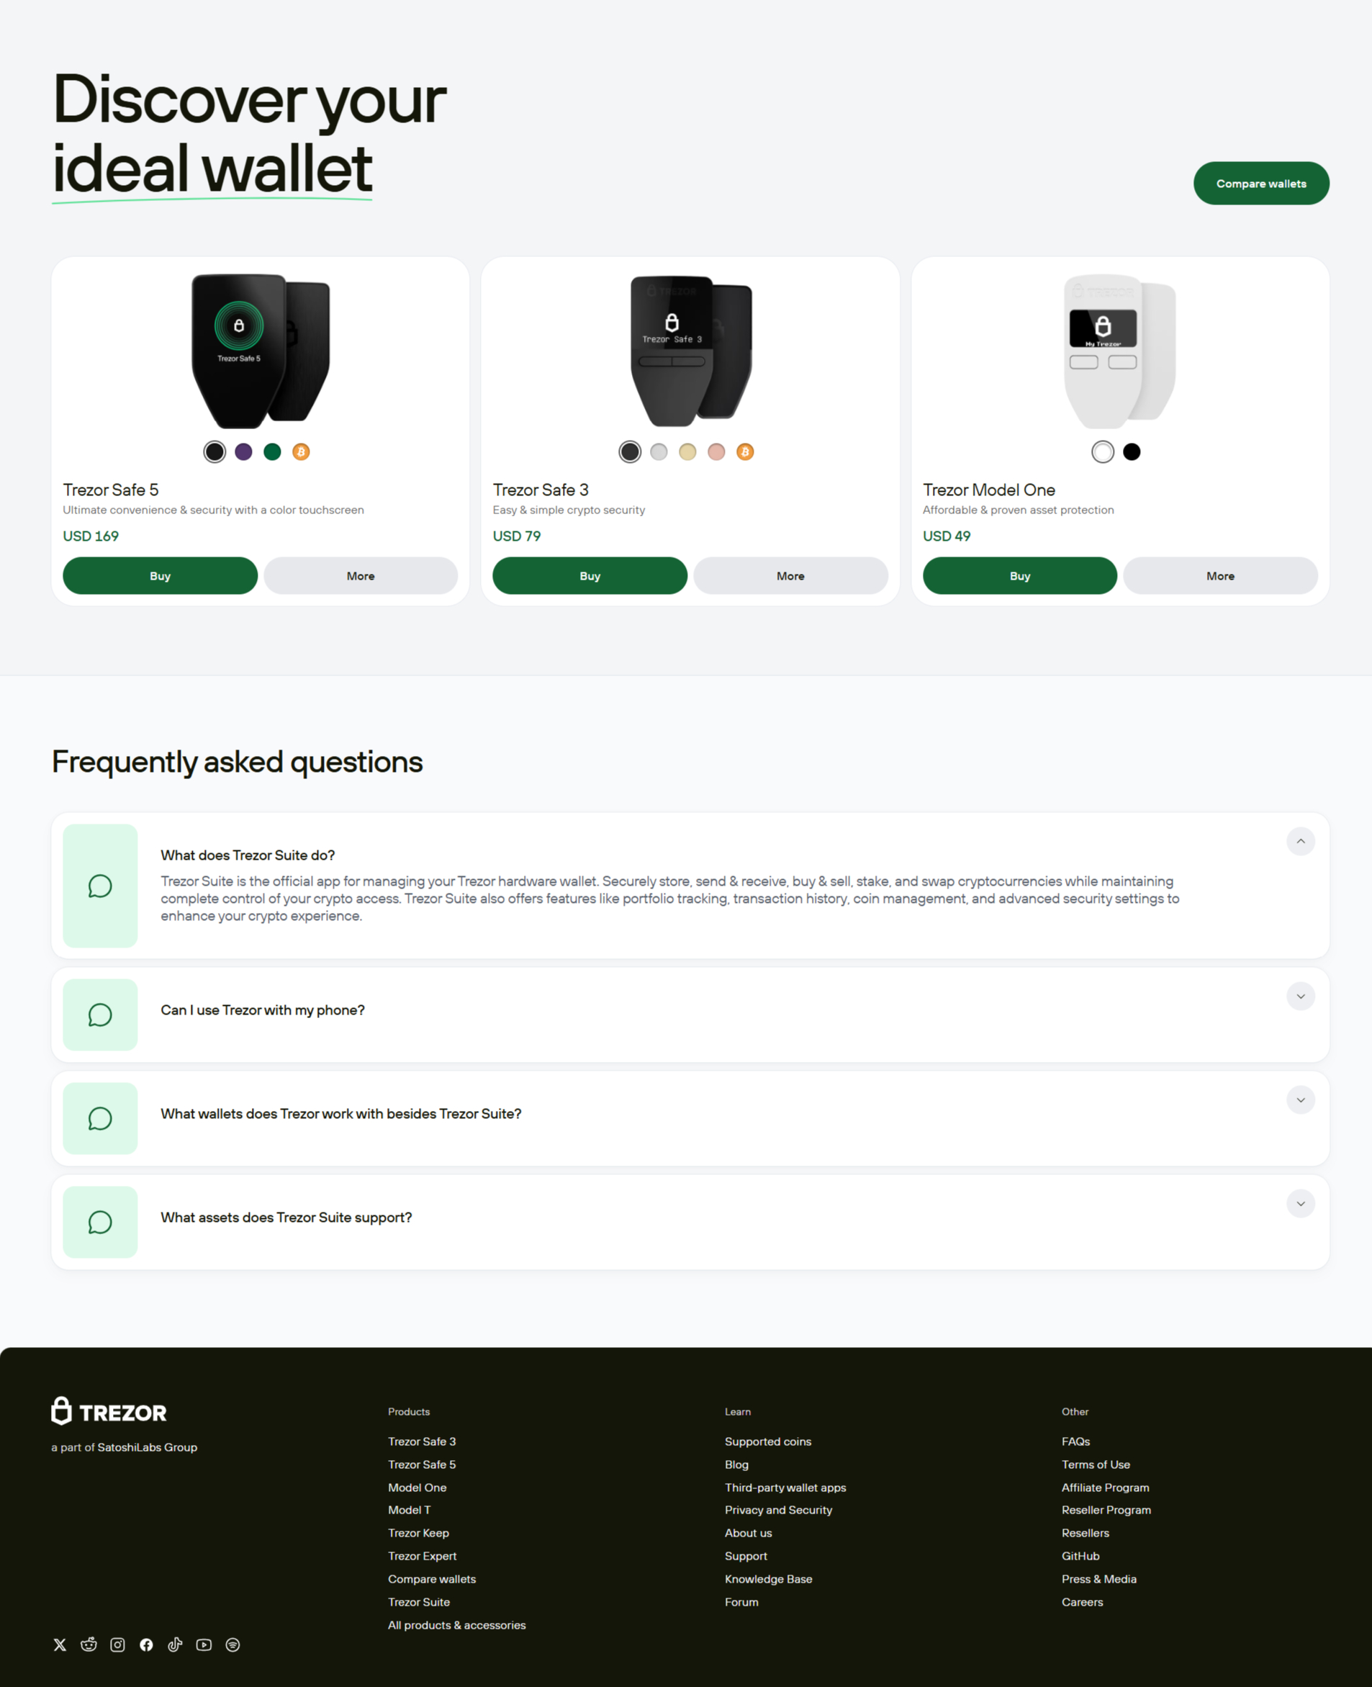The width and height of the screenshot is (1372, 1687).
Task: Open the Facebook icon in footer
Action: (x=146, y=1645)
